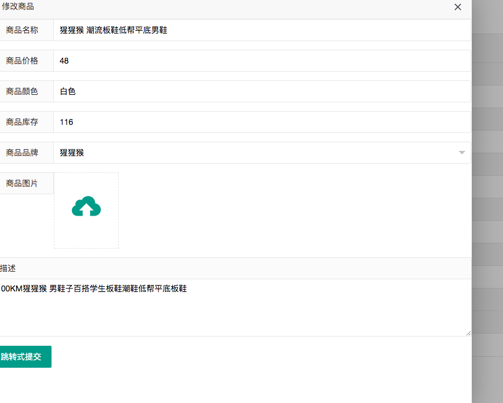Click the textarea resize handle icon

click(x=468, y=332)
